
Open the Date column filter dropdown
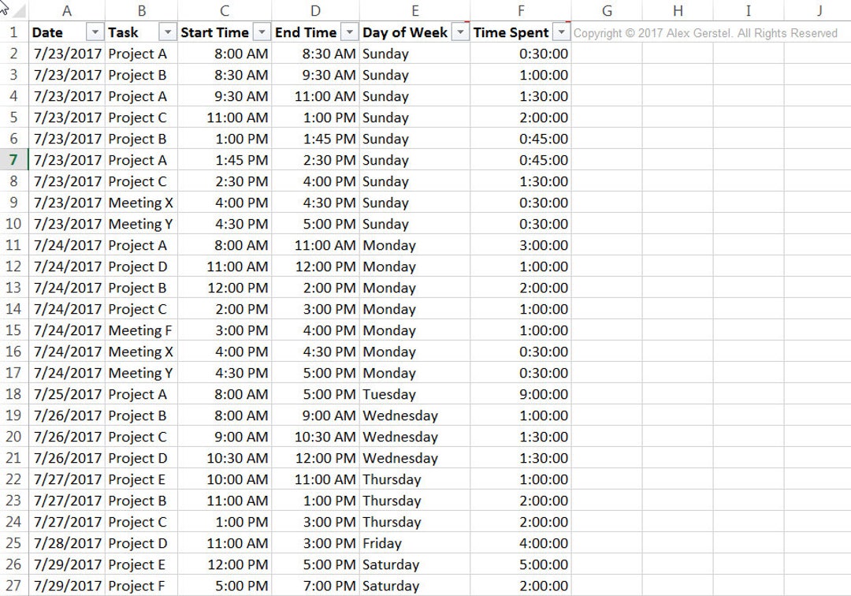point(95,32)
